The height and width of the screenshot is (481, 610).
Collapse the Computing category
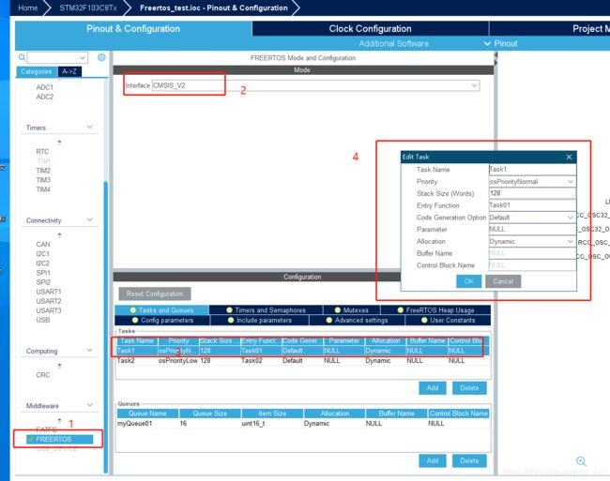pos(90,351)
